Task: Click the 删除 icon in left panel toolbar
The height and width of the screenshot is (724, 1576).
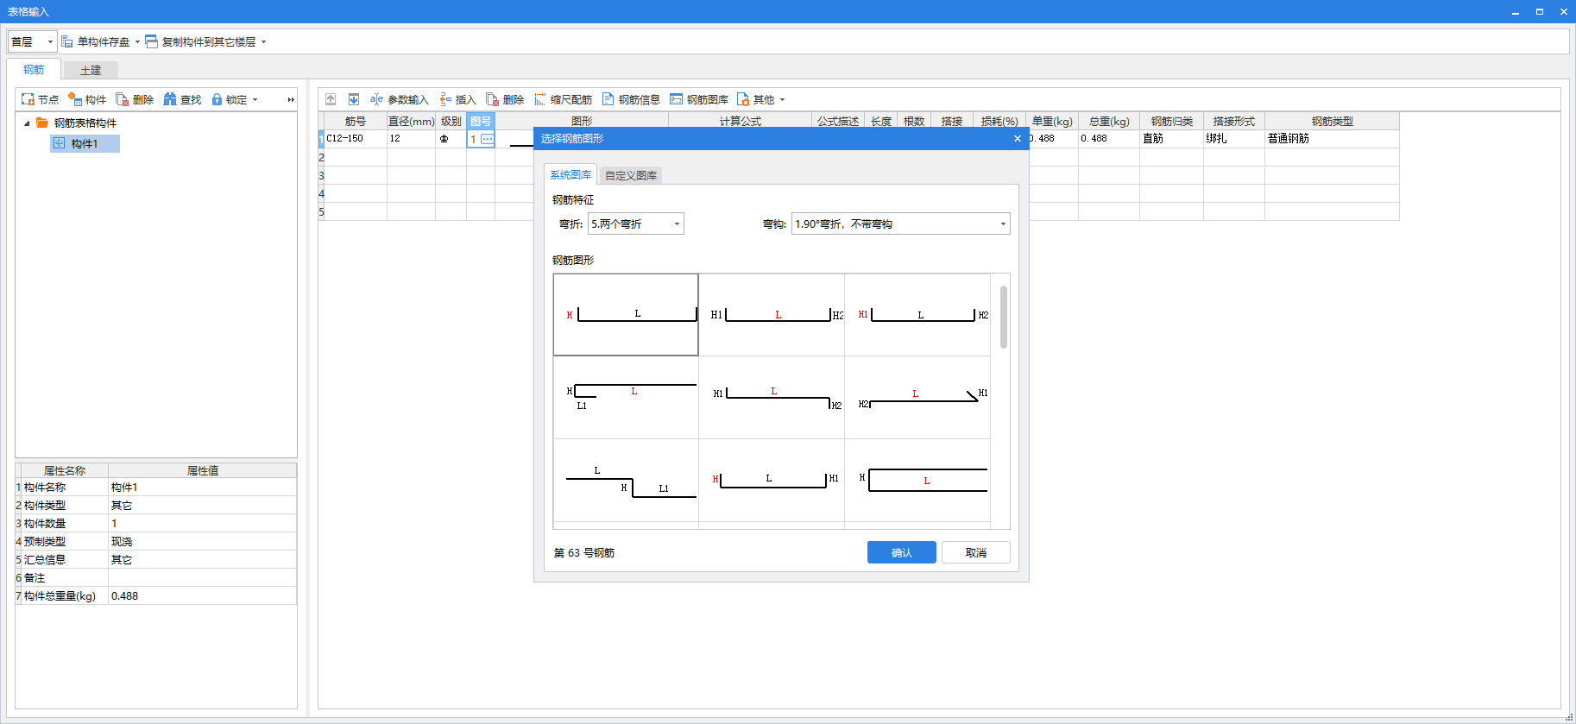Action: tap(123, 99)
